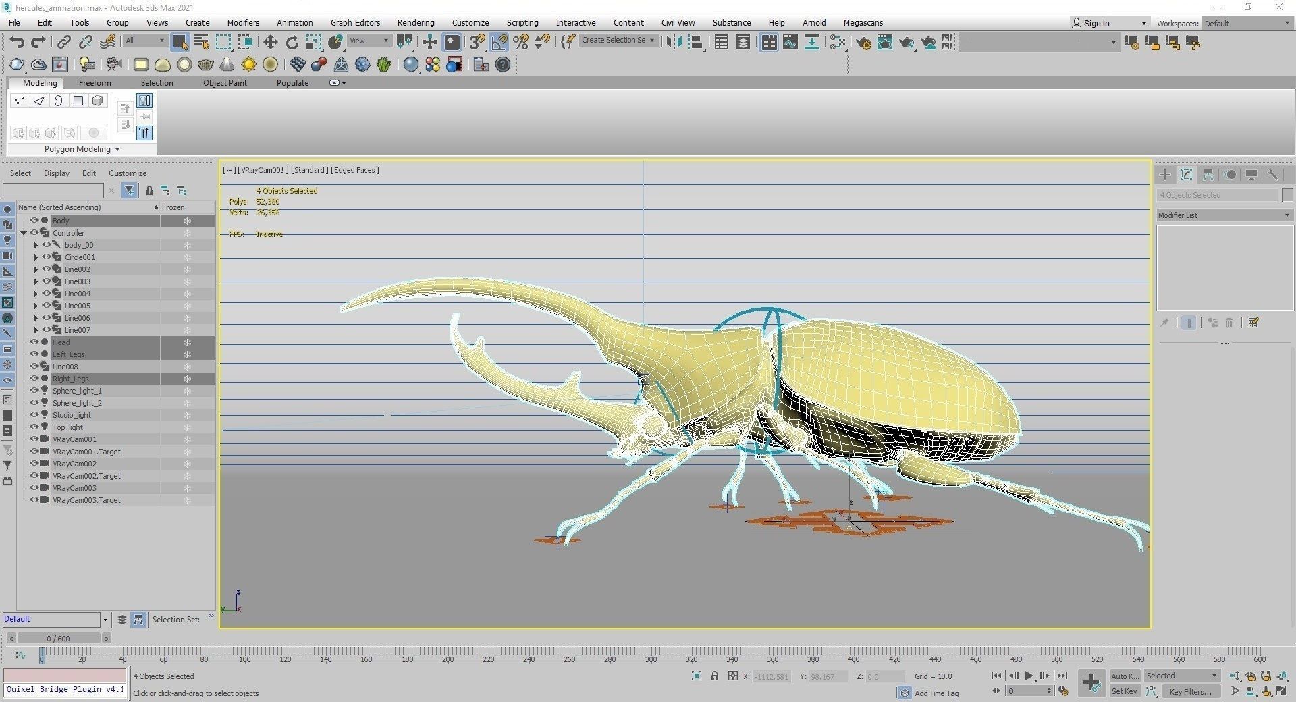Click the Play Animation button

point(1029,676)
